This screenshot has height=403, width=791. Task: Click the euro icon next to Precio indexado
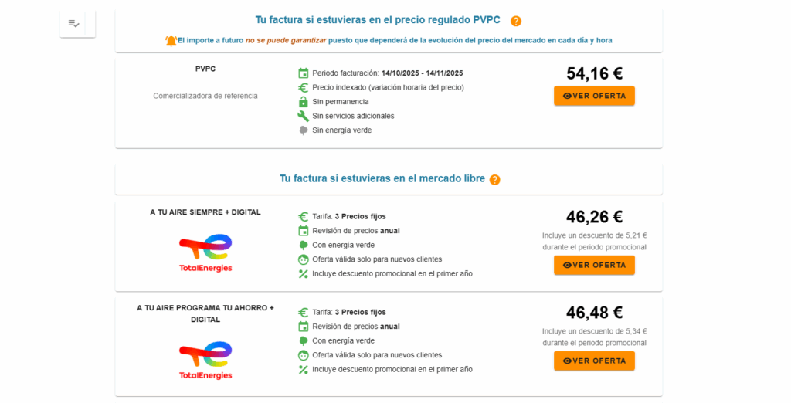click(x=304, y=87)
